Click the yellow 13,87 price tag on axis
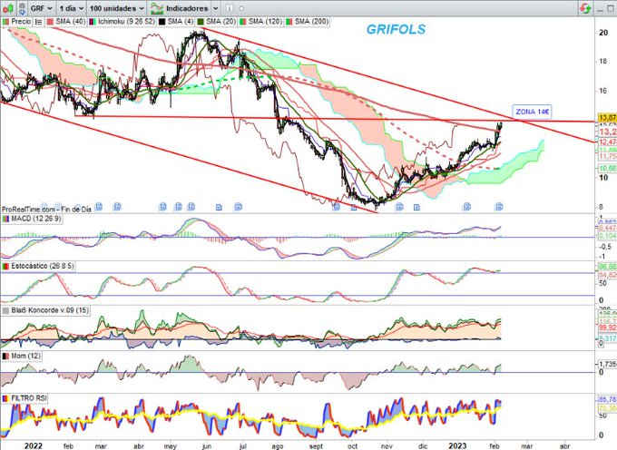This screenshot has height=450, width=617. [x=607, y=118]
